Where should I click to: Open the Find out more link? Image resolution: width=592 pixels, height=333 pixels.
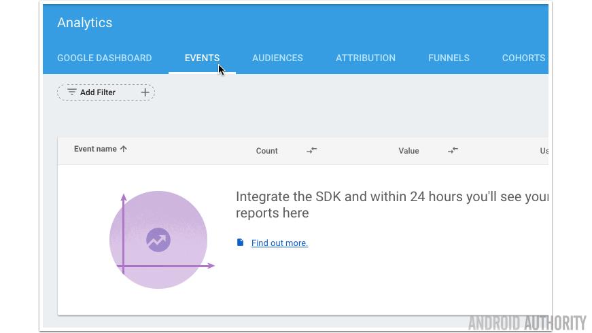pos(279,243)
